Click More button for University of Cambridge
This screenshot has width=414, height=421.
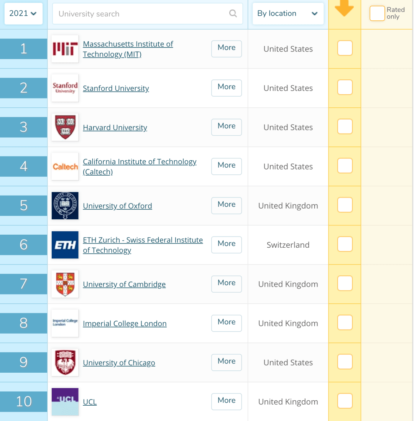226,284
